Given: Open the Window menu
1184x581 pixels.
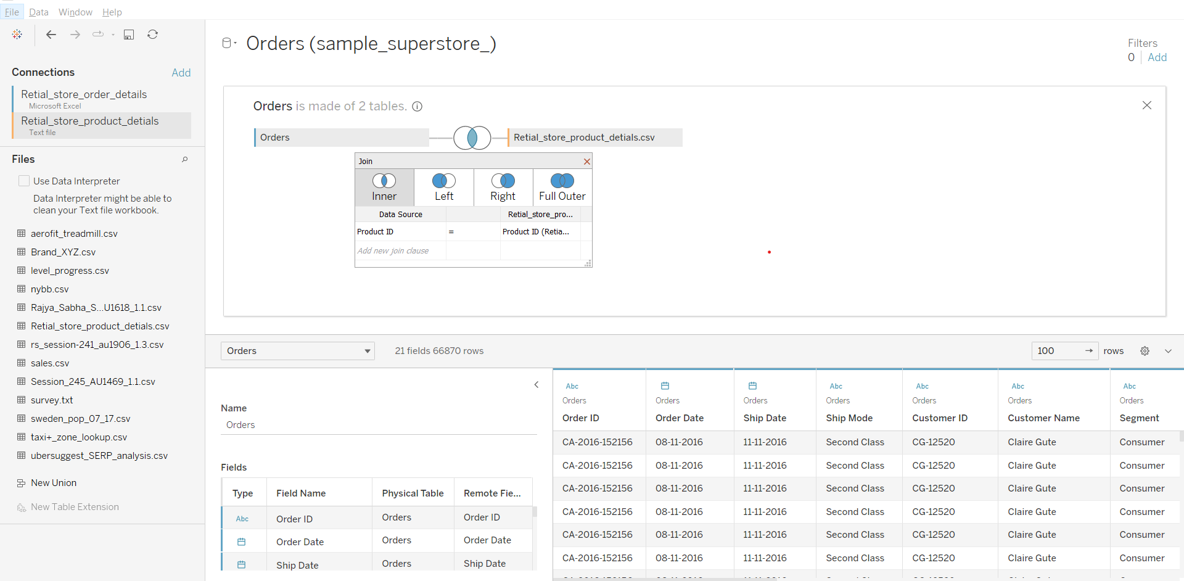Looking at the screenshot, I should (75, 12).
